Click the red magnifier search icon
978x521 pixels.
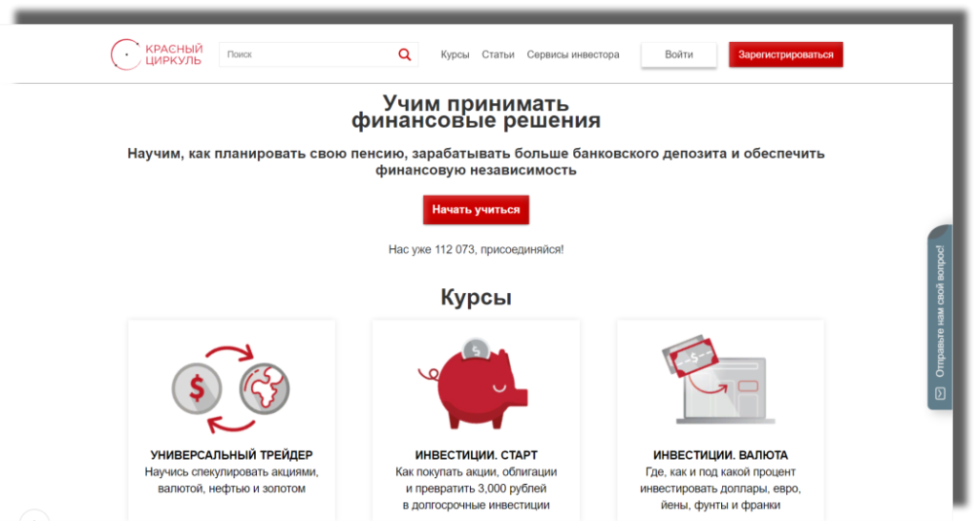click(x=405, y=54)
